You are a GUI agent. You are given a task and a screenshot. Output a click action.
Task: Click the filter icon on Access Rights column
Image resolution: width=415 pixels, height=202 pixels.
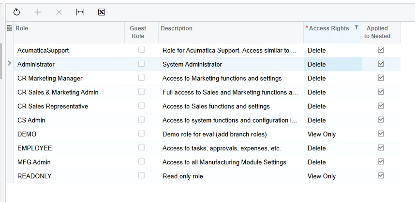tap(356, 27)
